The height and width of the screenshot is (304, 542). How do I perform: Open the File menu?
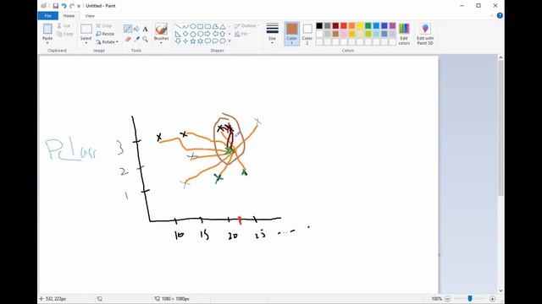pos(48,16)
